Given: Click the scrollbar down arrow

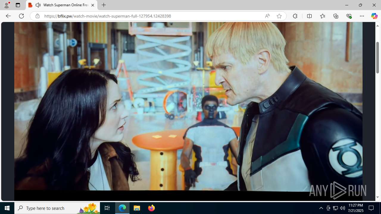Looking at the screenshot, I should pyautogui.click(x=377, y=197).
